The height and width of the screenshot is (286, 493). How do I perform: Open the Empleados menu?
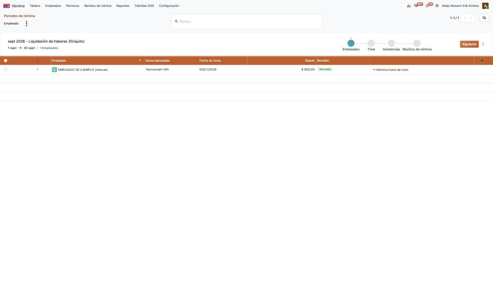tap(53, 6)
